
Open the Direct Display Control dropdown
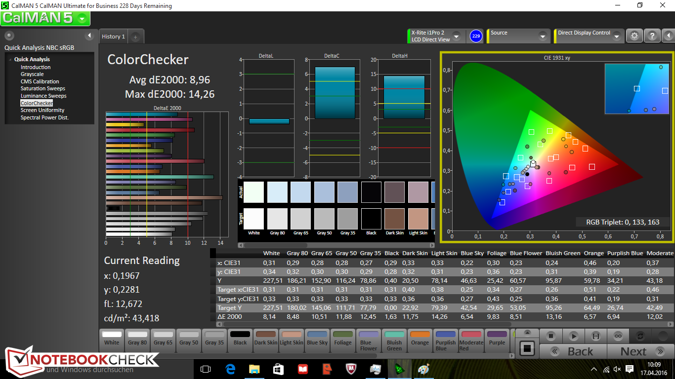tap(617, 37)
